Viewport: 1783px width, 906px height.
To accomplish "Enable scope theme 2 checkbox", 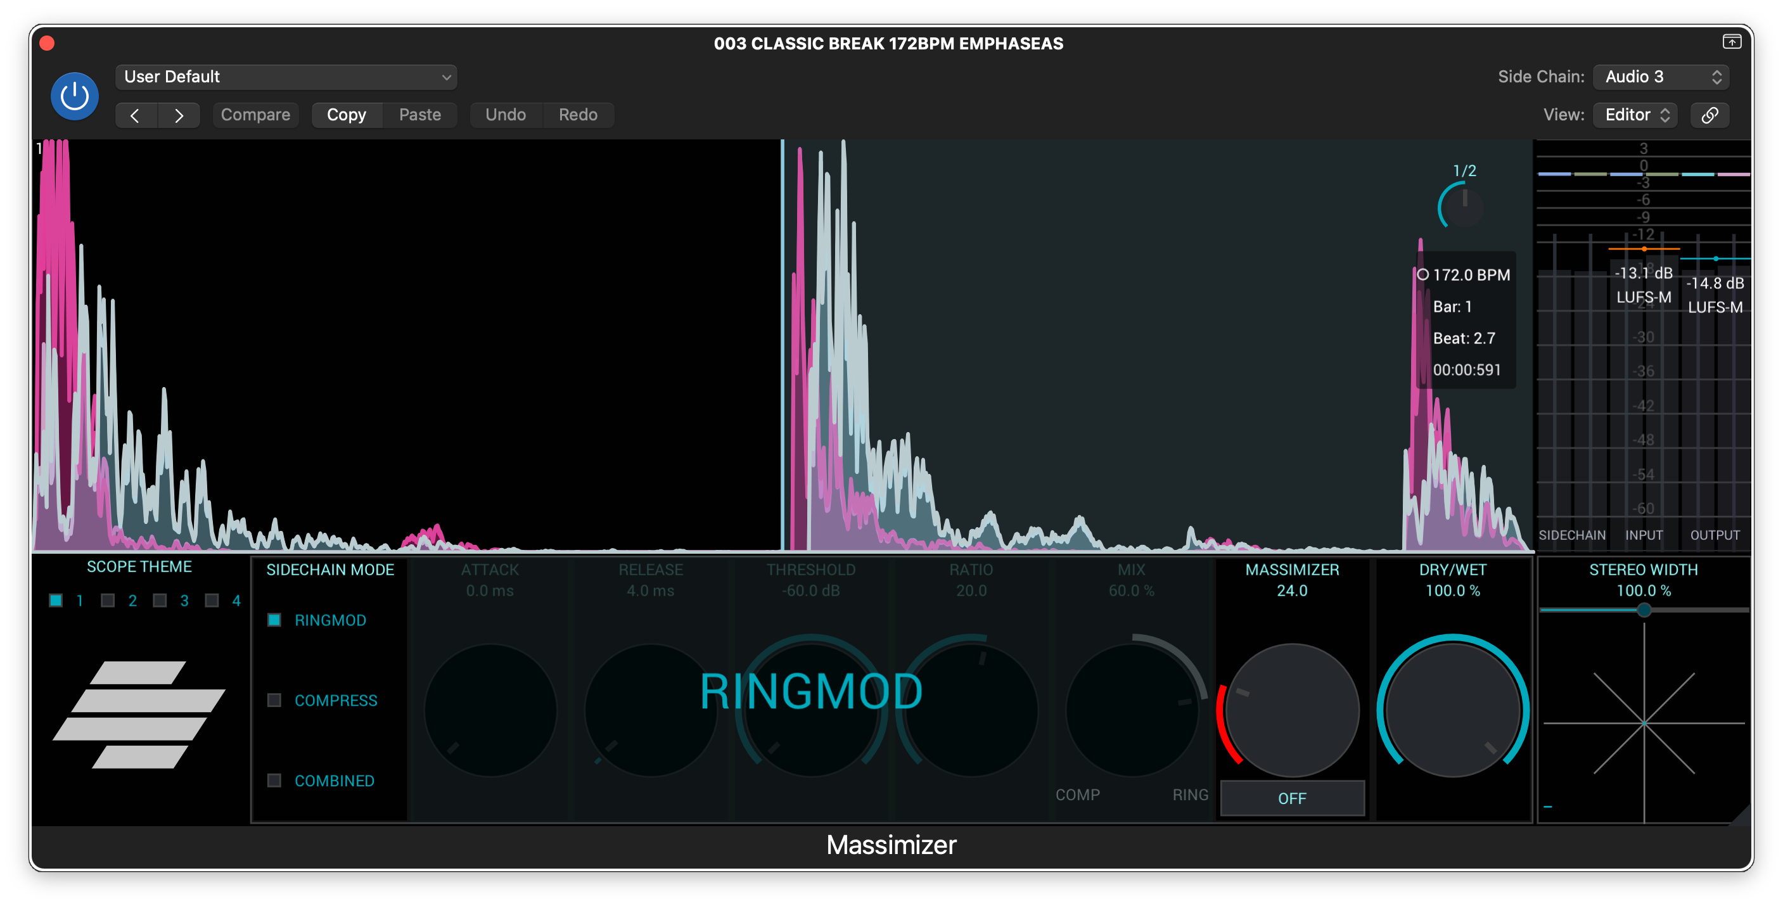I will [x=107, y=600].
